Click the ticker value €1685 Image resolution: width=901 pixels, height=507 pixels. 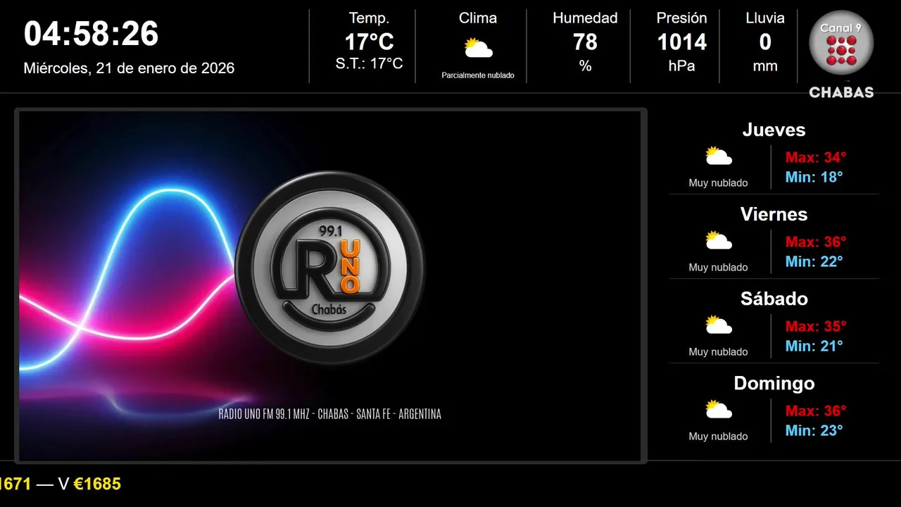tap(97, 484)
